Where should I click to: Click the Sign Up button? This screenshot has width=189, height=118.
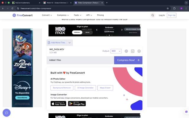tap(172, 15)
